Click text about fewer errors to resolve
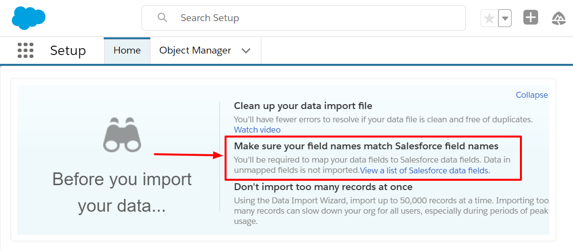This screenshot has width=573, height=250. 383,119
